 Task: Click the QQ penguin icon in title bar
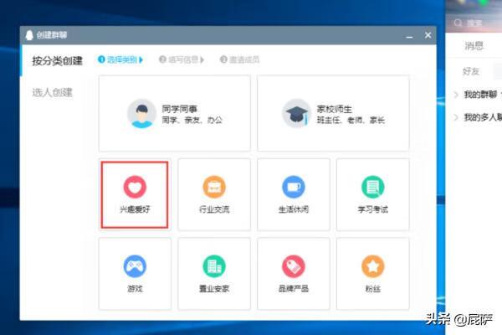click(29, 35)
